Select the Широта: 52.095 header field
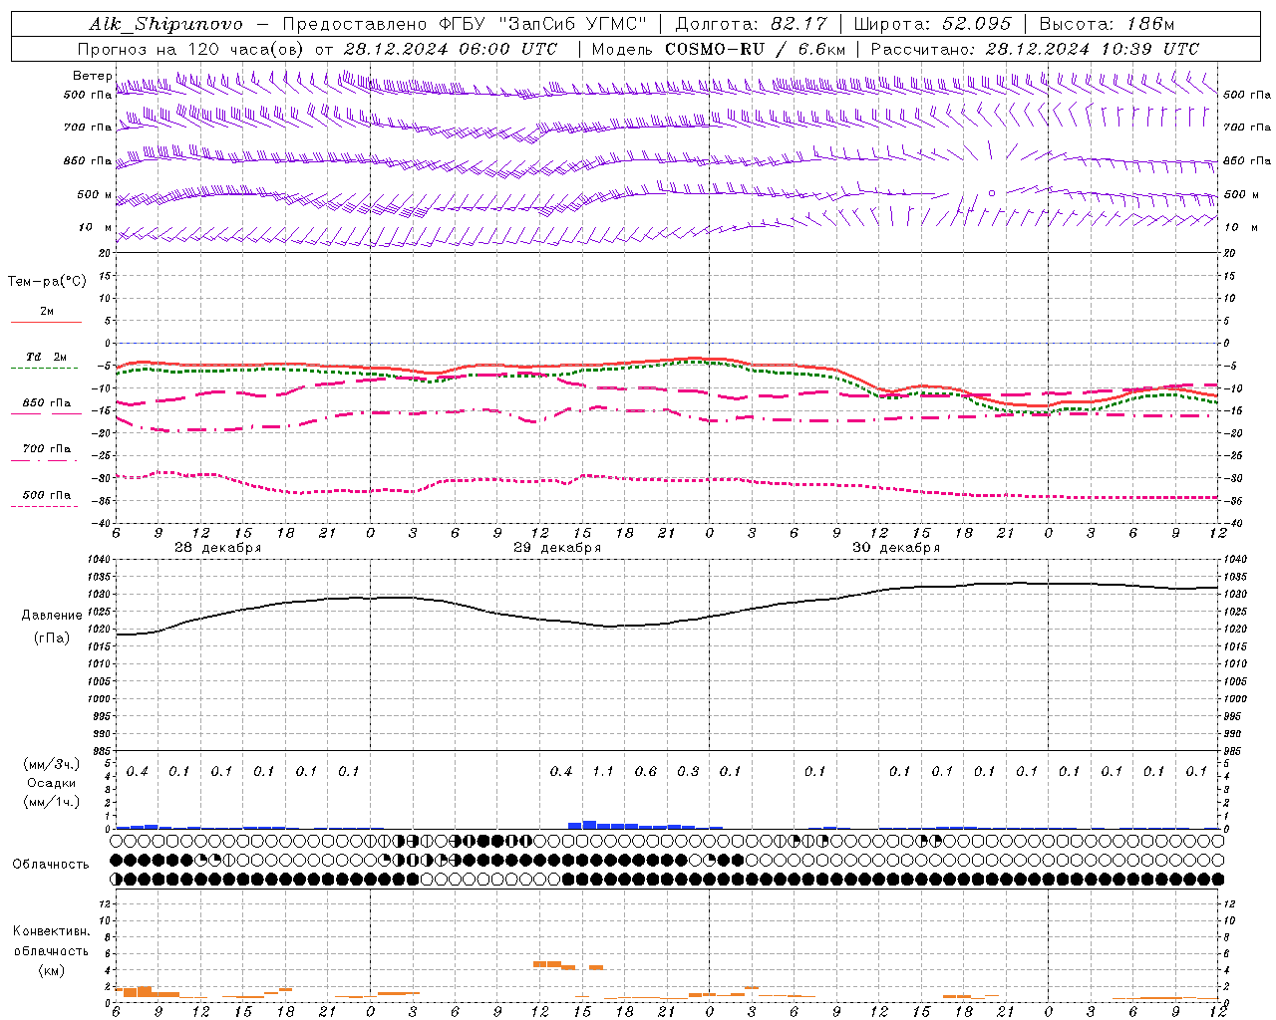 (933, 24)
